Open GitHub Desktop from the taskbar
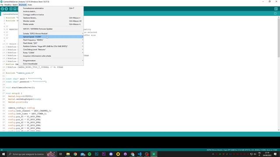280x157 pixels. point(125,154)
